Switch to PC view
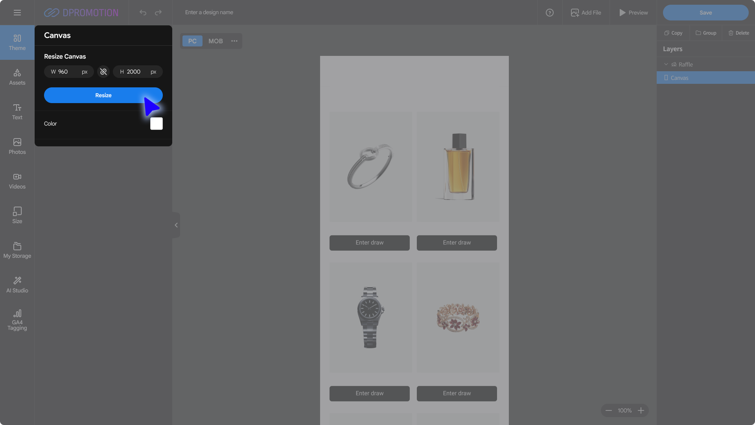This screenshot has width=755, height=425. pos(192,41)
